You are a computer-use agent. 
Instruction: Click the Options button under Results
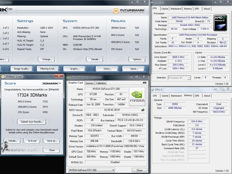137,59
